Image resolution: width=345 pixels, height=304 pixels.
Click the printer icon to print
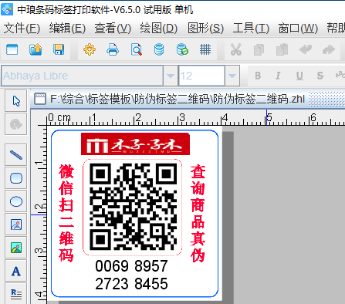pyautogui.click(x=113, y=49)
